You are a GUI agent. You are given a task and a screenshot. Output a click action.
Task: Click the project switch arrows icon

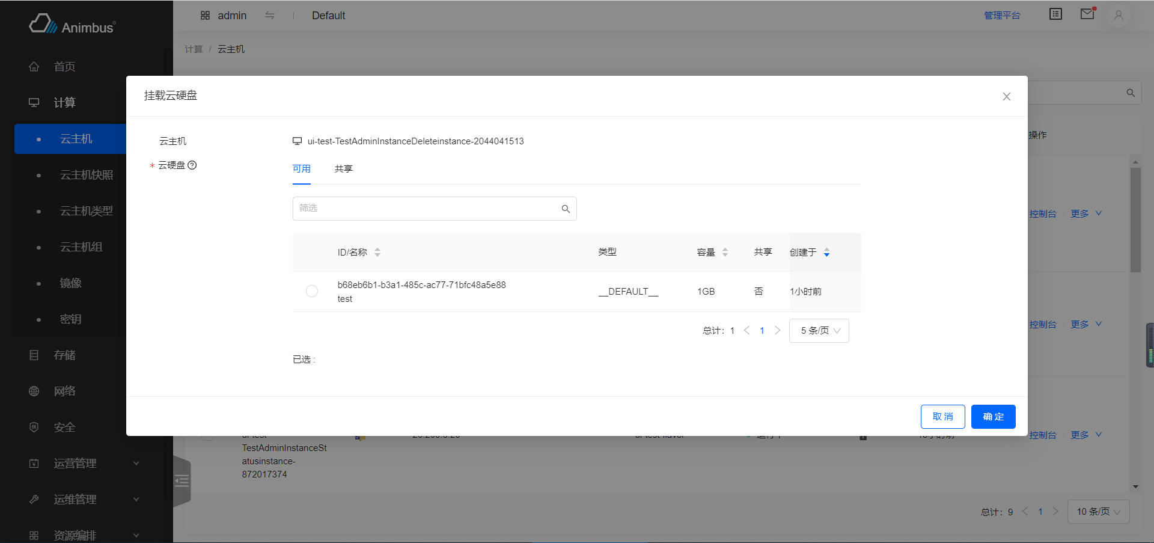(270, 16)
